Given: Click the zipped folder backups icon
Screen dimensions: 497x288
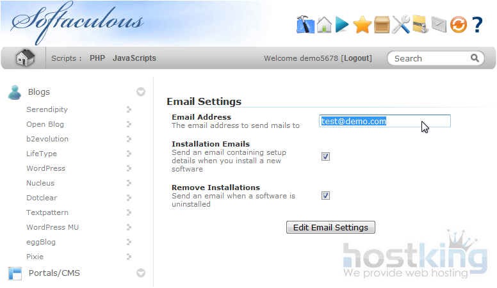Looking at the screenshot, I should click(420, 25).
